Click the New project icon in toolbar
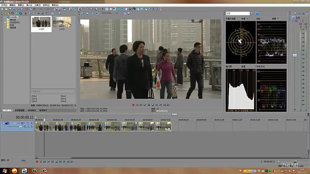Screen dimensions: 310x174 [2, 9]
